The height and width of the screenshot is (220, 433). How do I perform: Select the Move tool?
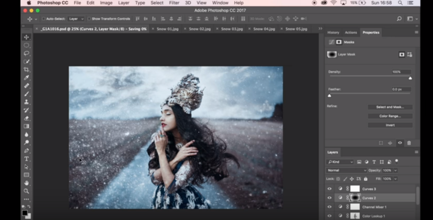coord(26,37)
